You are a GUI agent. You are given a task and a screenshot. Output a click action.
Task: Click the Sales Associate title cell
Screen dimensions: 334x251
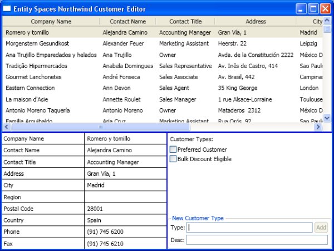pos(179,77)
